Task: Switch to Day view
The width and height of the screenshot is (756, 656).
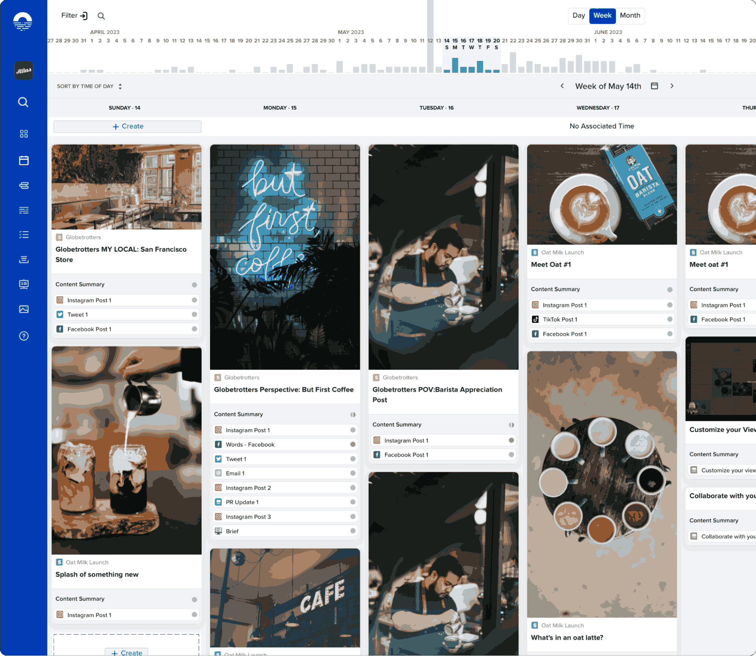Action: (578, 16)
